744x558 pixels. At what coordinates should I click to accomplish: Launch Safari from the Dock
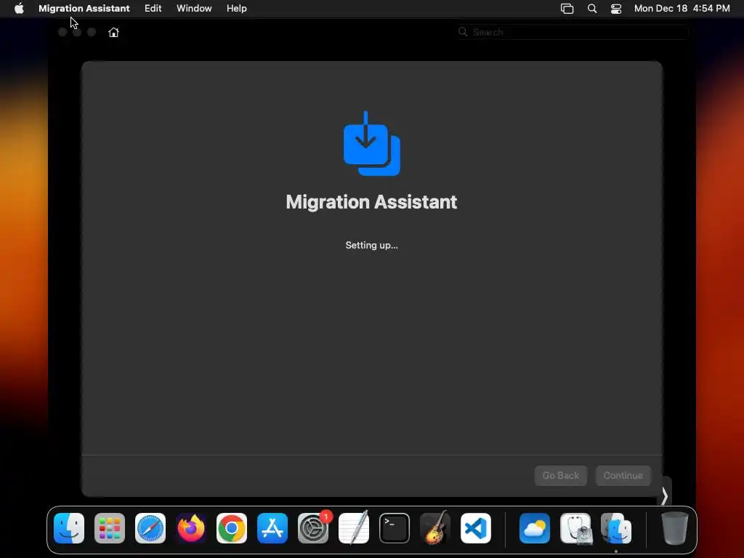[150, 528]
